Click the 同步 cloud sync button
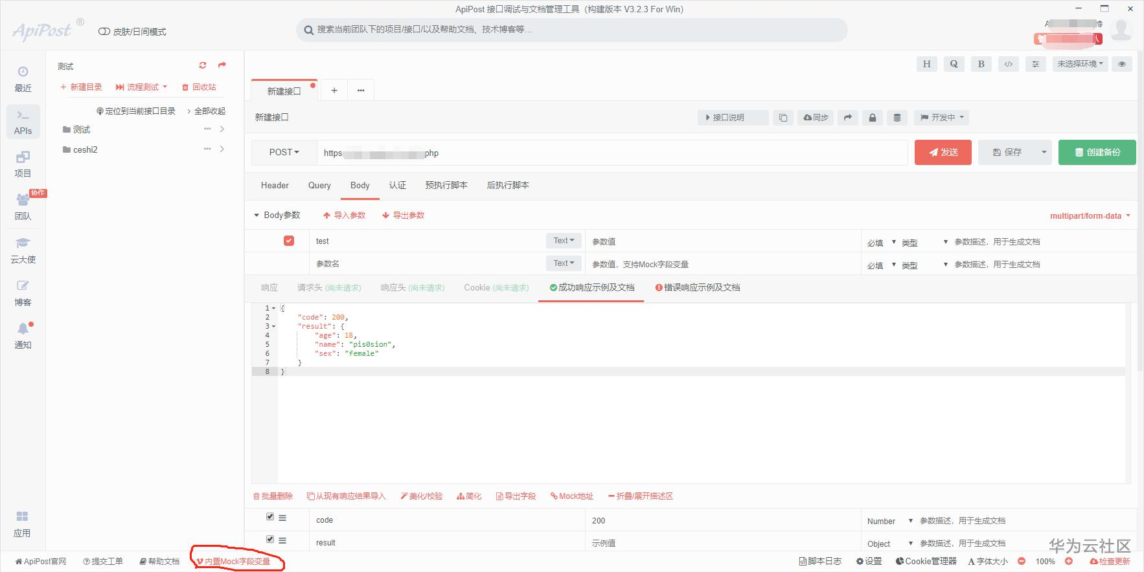1144x572 pixels. pos(816,118)
